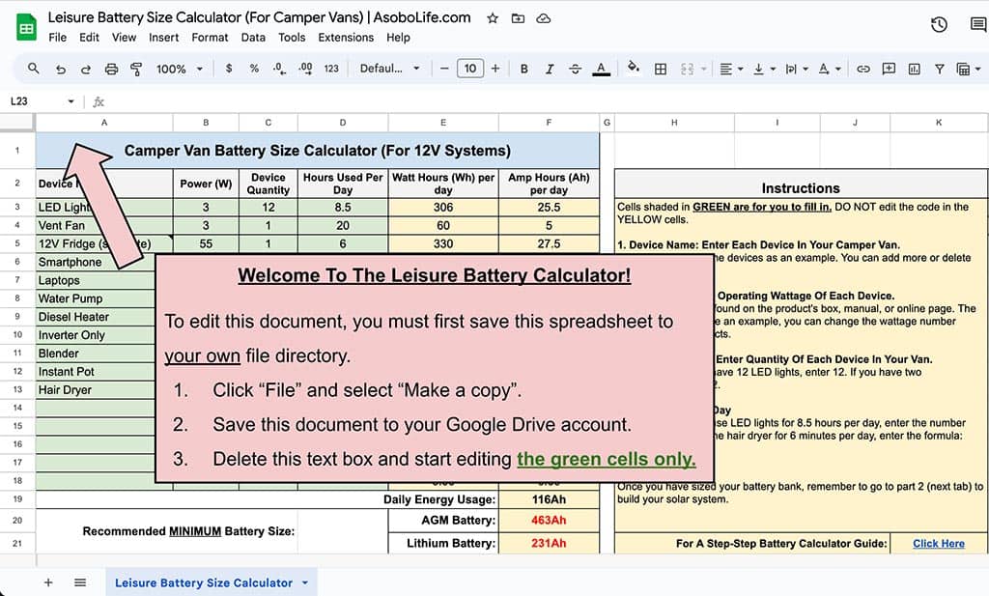Format as currency with dollar icon
The height and width of the screenshot is (596, 989).
229,69
